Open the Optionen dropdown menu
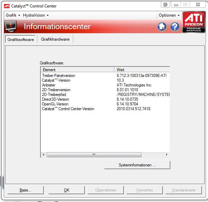 (x=169, y=15)
